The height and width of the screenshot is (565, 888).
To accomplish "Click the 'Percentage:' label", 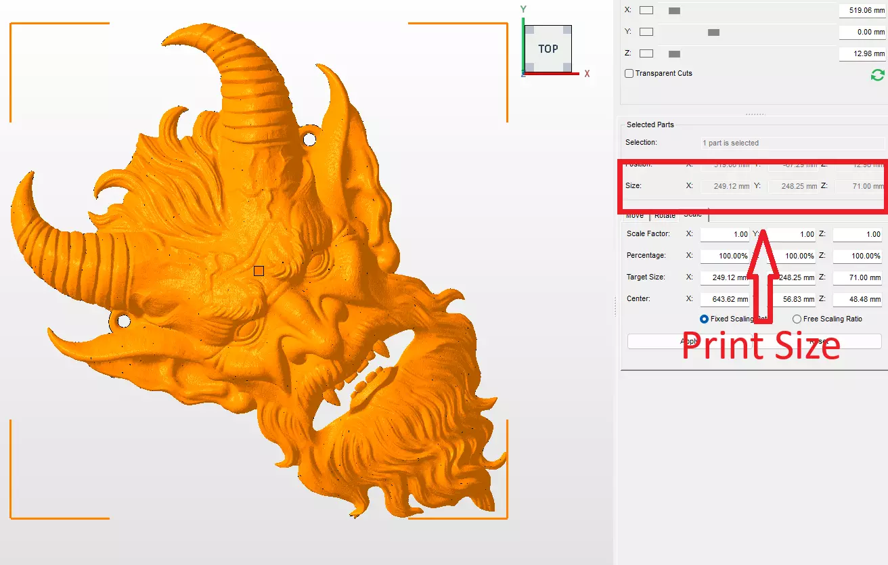I will tap(646, 256).
